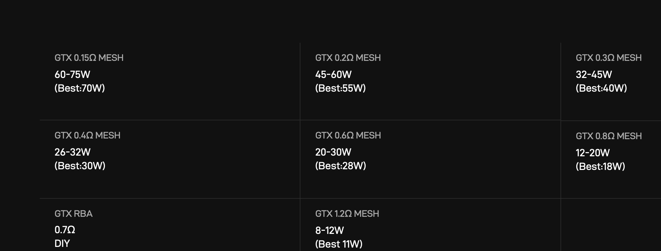Click the GTX 0.3Ω MESH heading
Viewport: 661px width, 251px height.
[609, 58]
